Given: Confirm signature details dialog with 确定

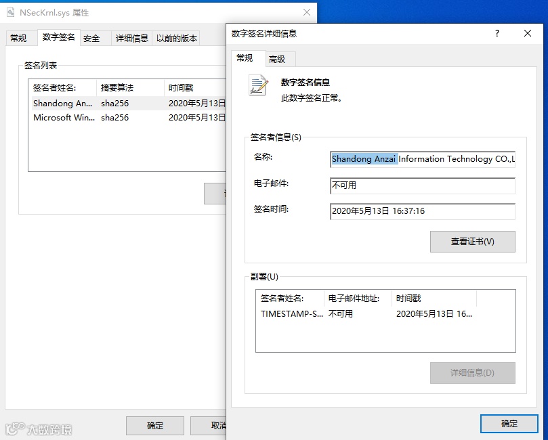Looking at the screenshot, I should click(x=509, y=424).
